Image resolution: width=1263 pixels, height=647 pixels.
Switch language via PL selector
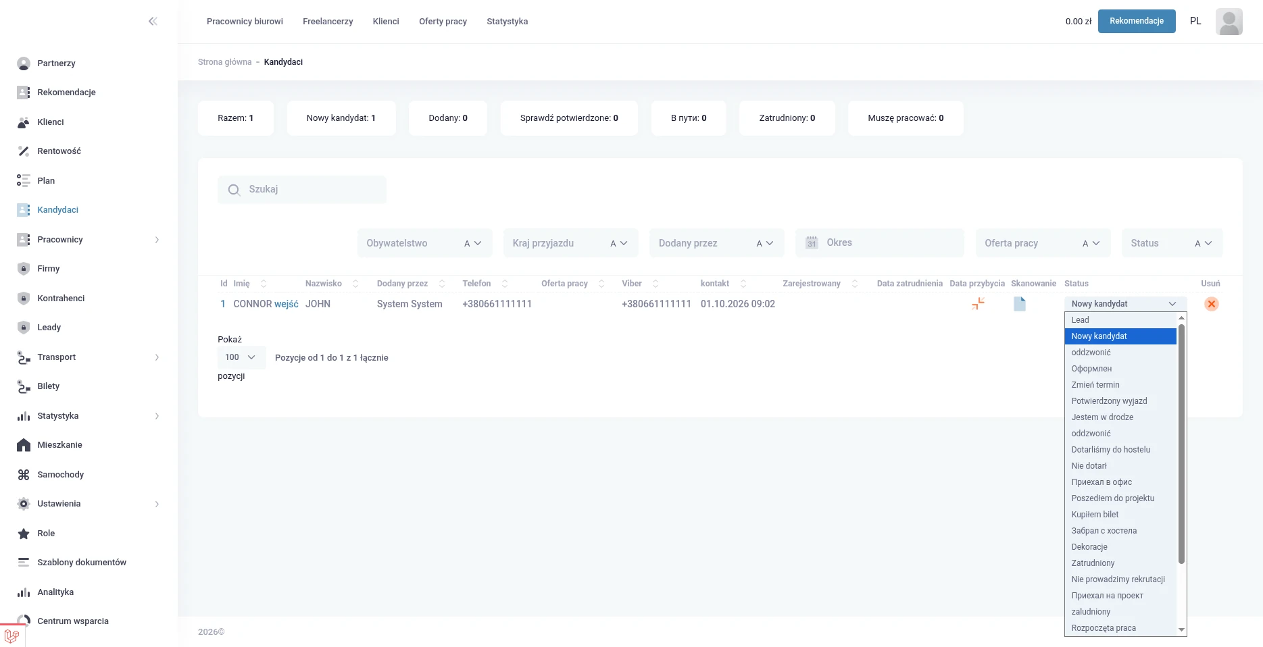[x=1195, y=21]
